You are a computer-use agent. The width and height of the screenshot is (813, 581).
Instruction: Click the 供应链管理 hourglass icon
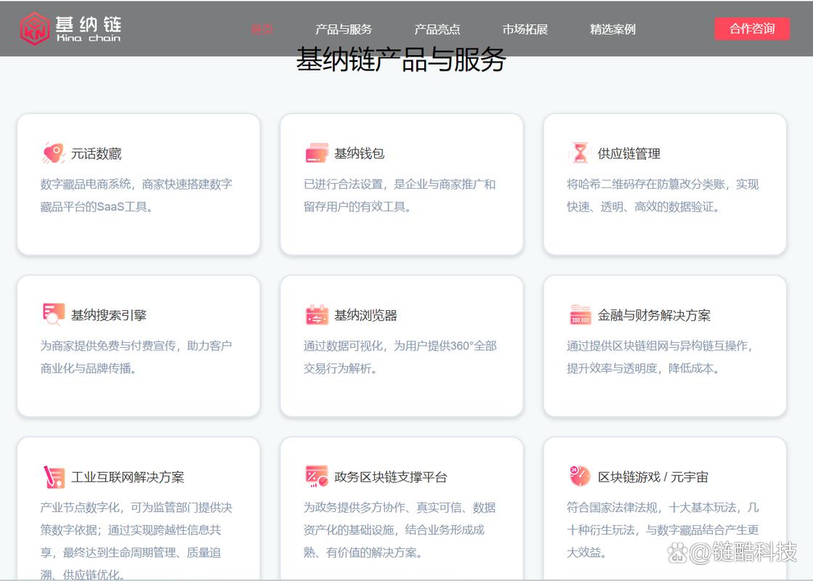coord(581,153)
